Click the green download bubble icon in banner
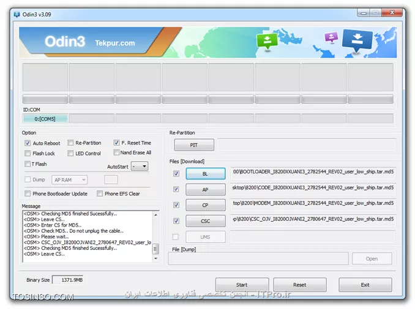The height and width of the screenshot is (310, 415). (x=267, y=41)
